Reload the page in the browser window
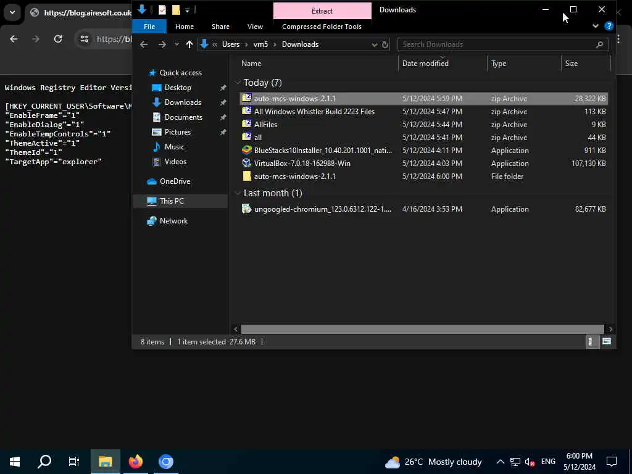The image size is (632, 474). 58,39
